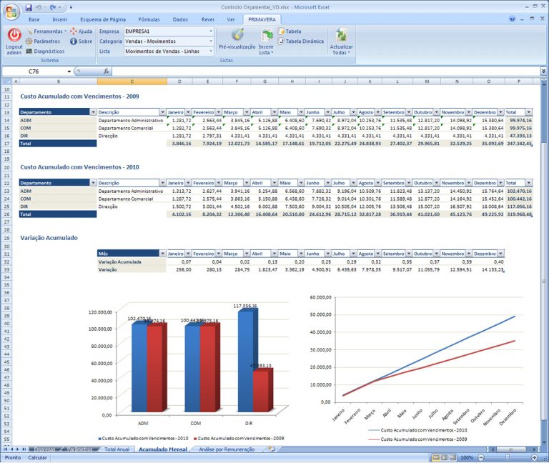Open the Análise por Remuneração sheet tab
Screen dimensions: 549x463
pyautogui.click(x=226, y=449)
